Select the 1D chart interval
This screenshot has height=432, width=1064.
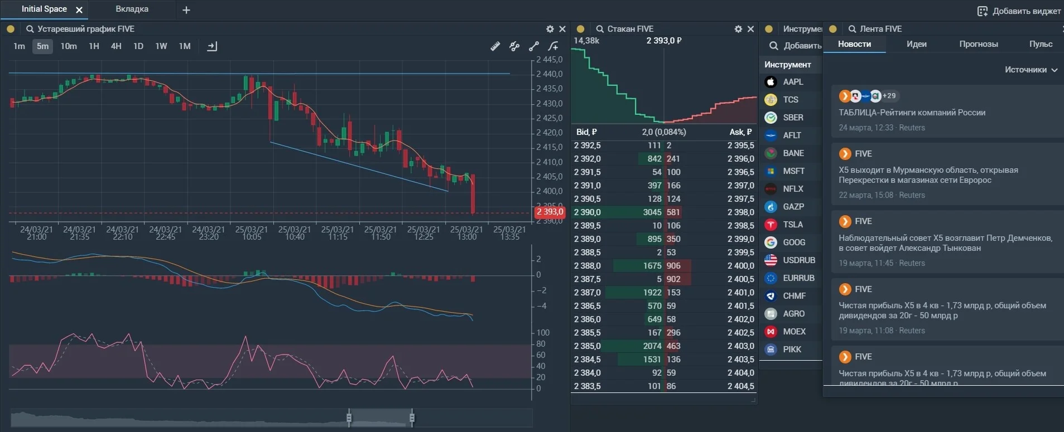(138, 46)
